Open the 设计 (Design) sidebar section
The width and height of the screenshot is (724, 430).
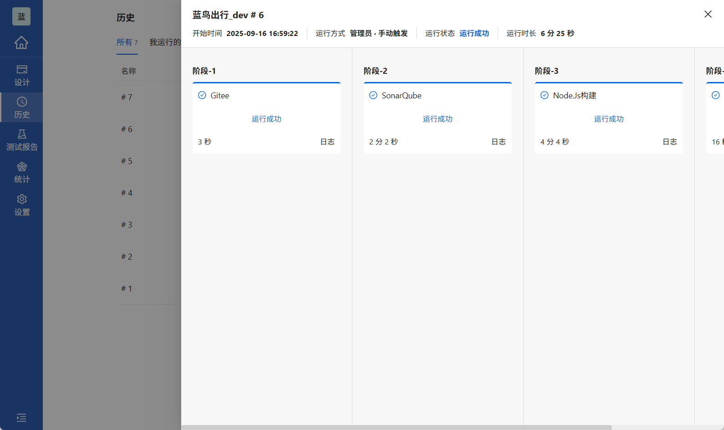21,75
